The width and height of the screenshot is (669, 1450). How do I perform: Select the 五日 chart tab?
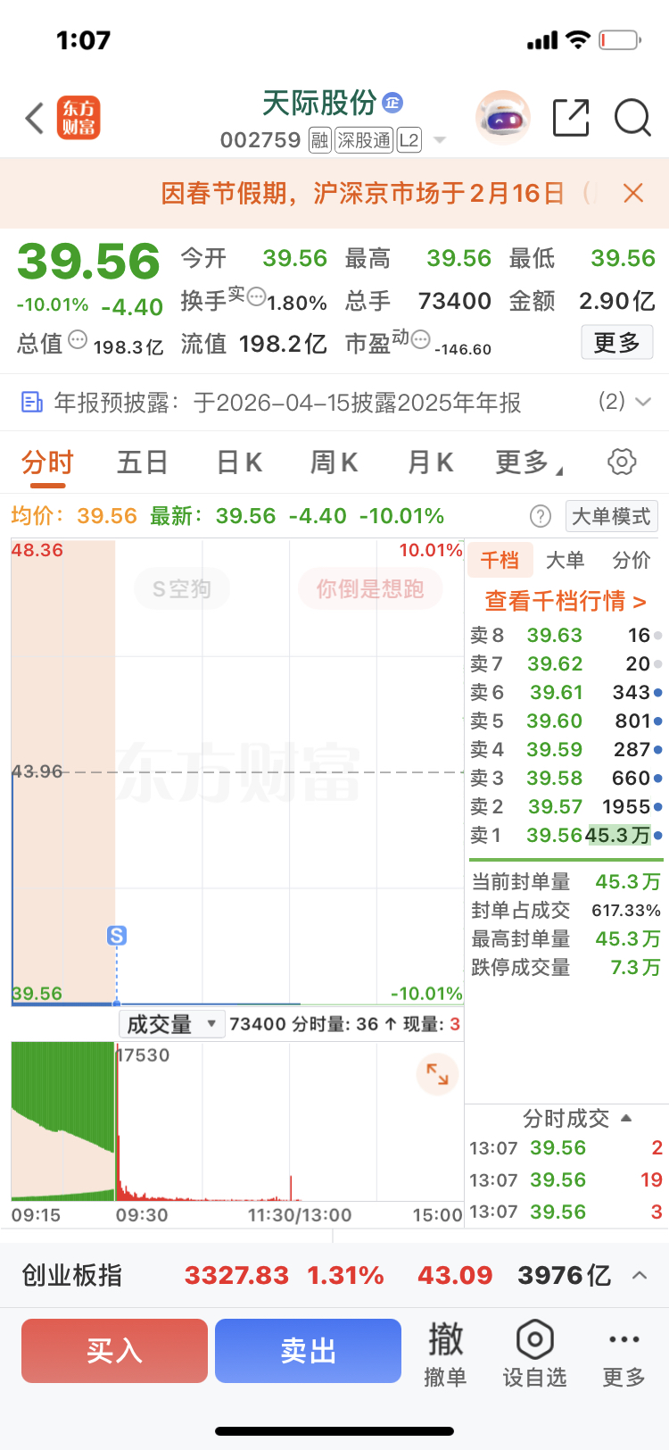pyautogui.click(x=143, y=462)
